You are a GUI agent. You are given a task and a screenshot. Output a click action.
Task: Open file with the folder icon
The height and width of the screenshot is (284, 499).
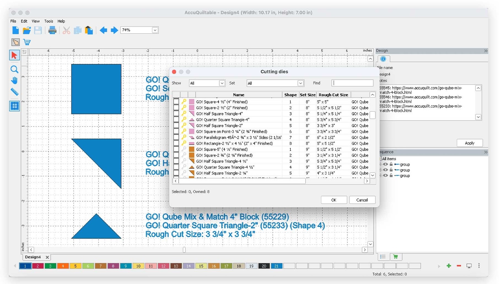pyautogui.click(x=27, y=30)
